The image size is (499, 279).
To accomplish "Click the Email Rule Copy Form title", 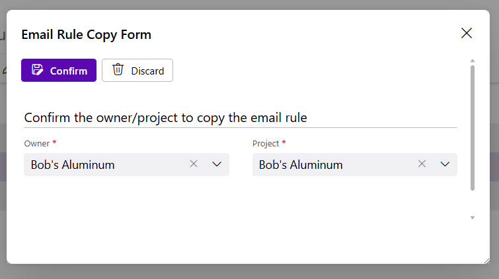I will 86,34.
